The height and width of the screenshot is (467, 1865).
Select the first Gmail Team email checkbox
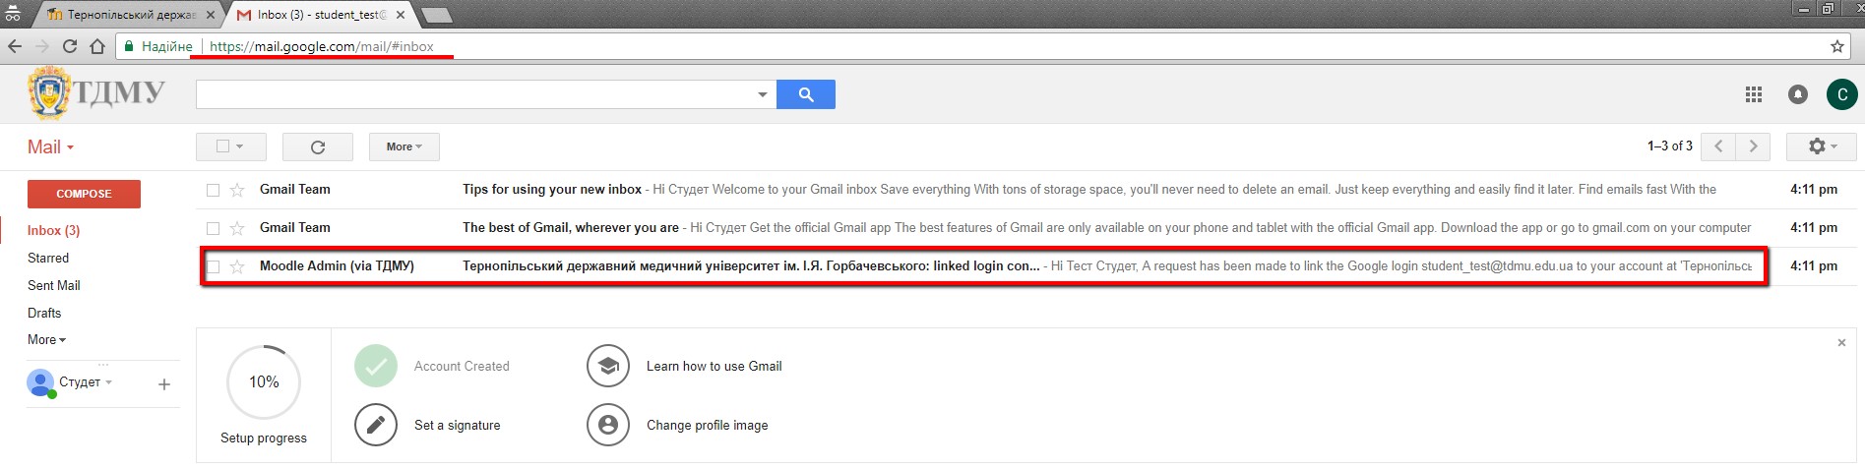(x=213, y=190)
